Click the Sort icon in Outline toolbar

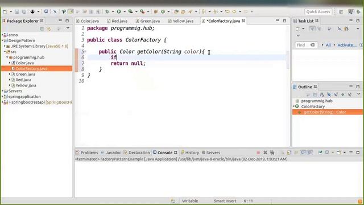[x=322, y=95]
